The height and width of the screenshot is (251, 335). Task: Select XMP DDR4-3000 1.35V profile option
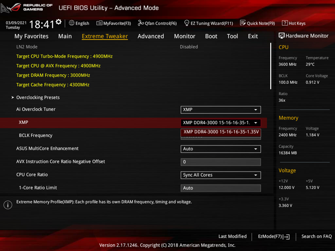(x=221, y=132)
